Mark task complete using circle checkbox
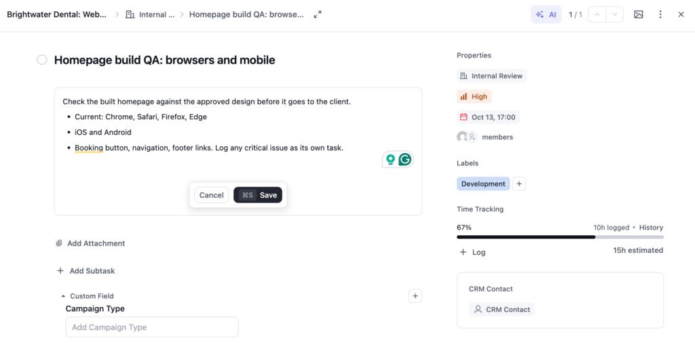Image resolution: width=695 pixels, height=345 pixels. click(42, 60)
